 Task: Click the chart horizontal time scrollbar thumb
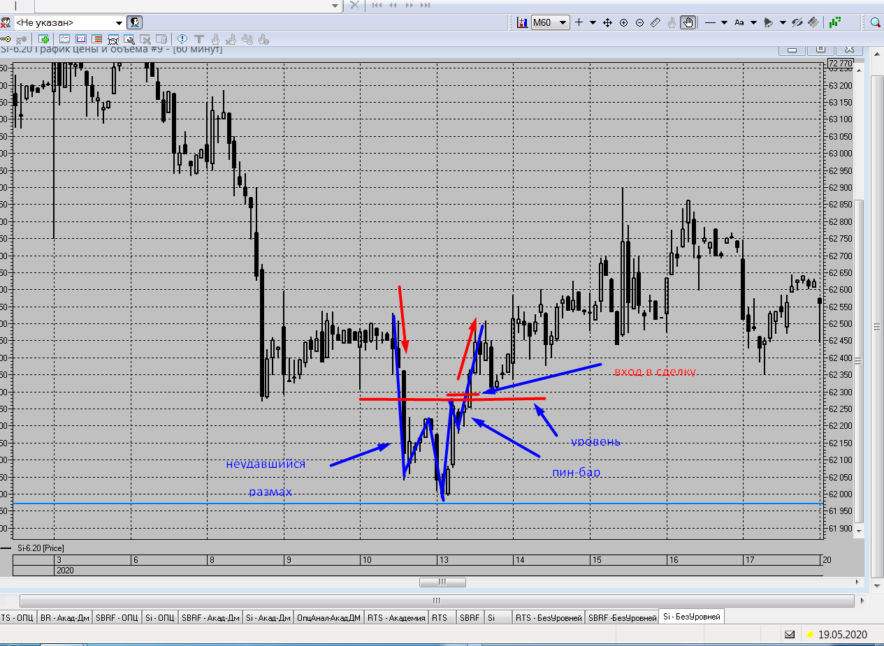(442, 582)
